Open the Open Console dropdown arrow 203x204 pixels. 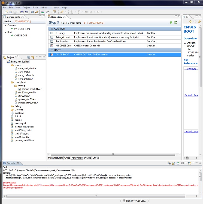coord(193,163)
